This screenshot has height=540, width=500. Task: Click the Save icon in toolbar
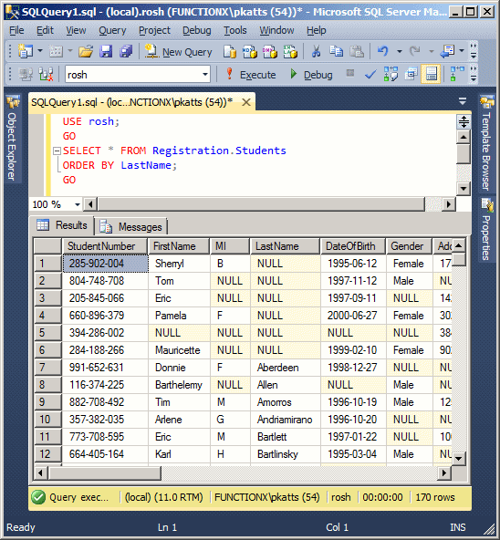tap(106, 52)
